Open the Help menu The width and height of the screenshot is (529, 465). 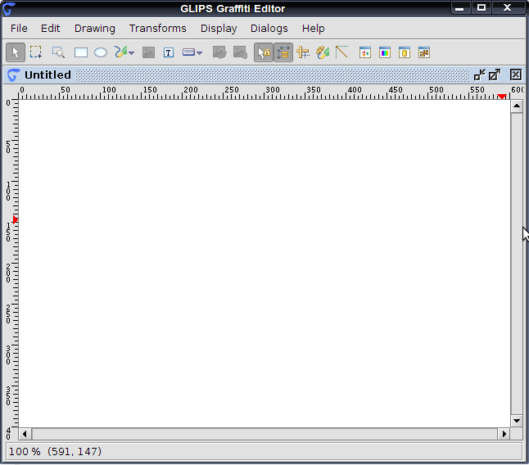tap(313, 29)
